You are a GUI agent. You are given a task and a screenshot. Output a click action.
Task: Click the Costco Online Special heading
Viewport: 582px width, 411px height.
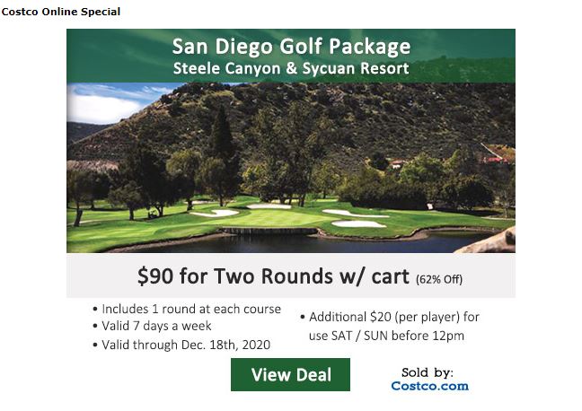tap(60, 12)
